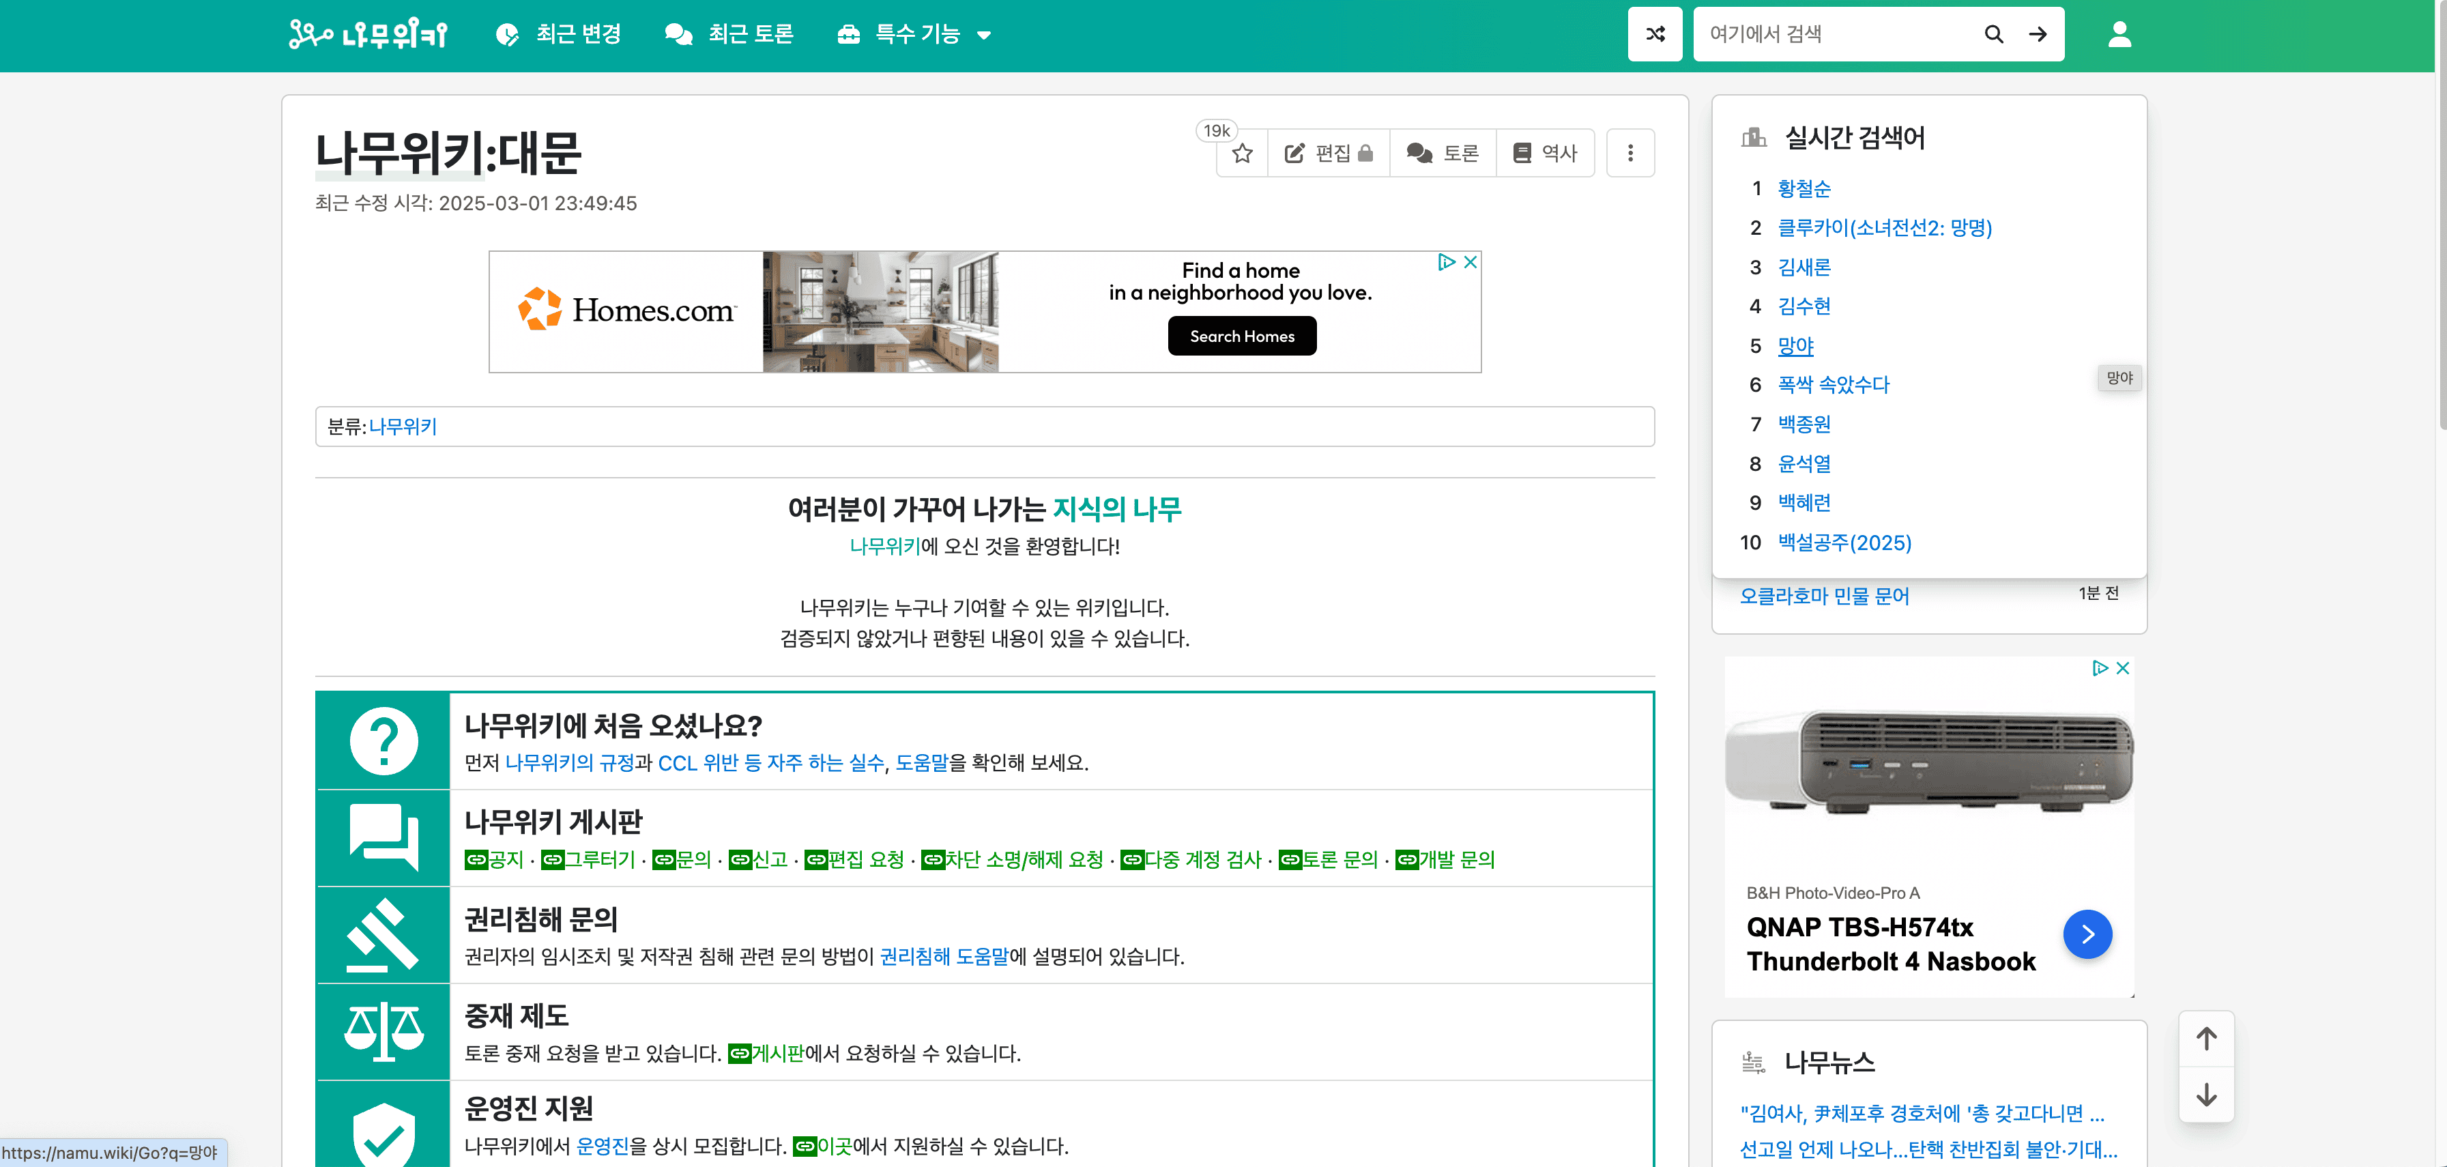Click the scroll to bottom arrow button
The image size is (2447, 1167).
(2205, 1095)
